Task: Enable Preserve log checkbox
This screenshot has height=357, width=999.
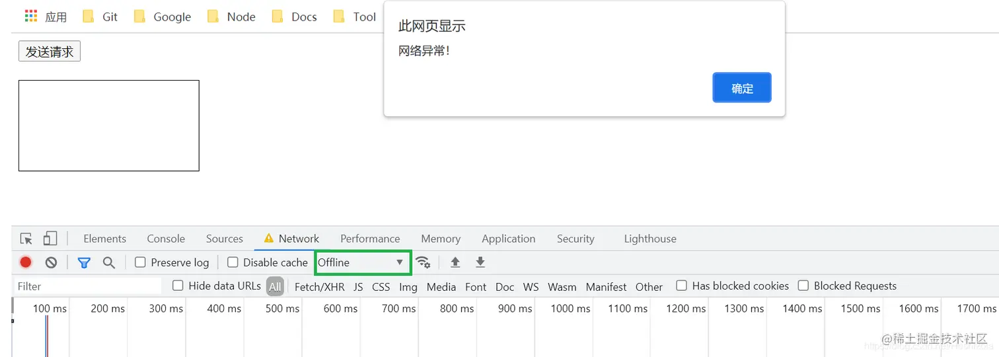Action: coord(140,262)
